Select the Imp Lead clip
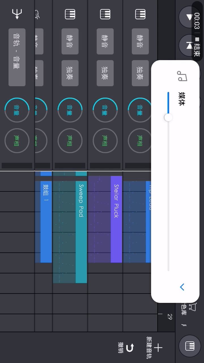The image size is (204, 363). point(137,222)
